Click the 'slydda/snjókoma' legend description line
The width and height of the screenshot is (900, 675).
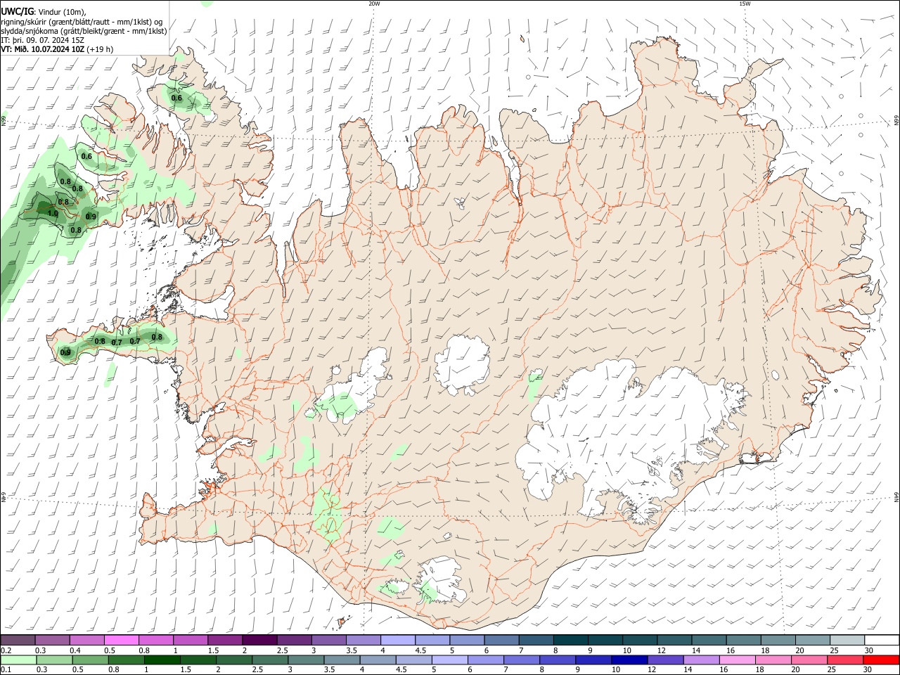tap(84, 31)
